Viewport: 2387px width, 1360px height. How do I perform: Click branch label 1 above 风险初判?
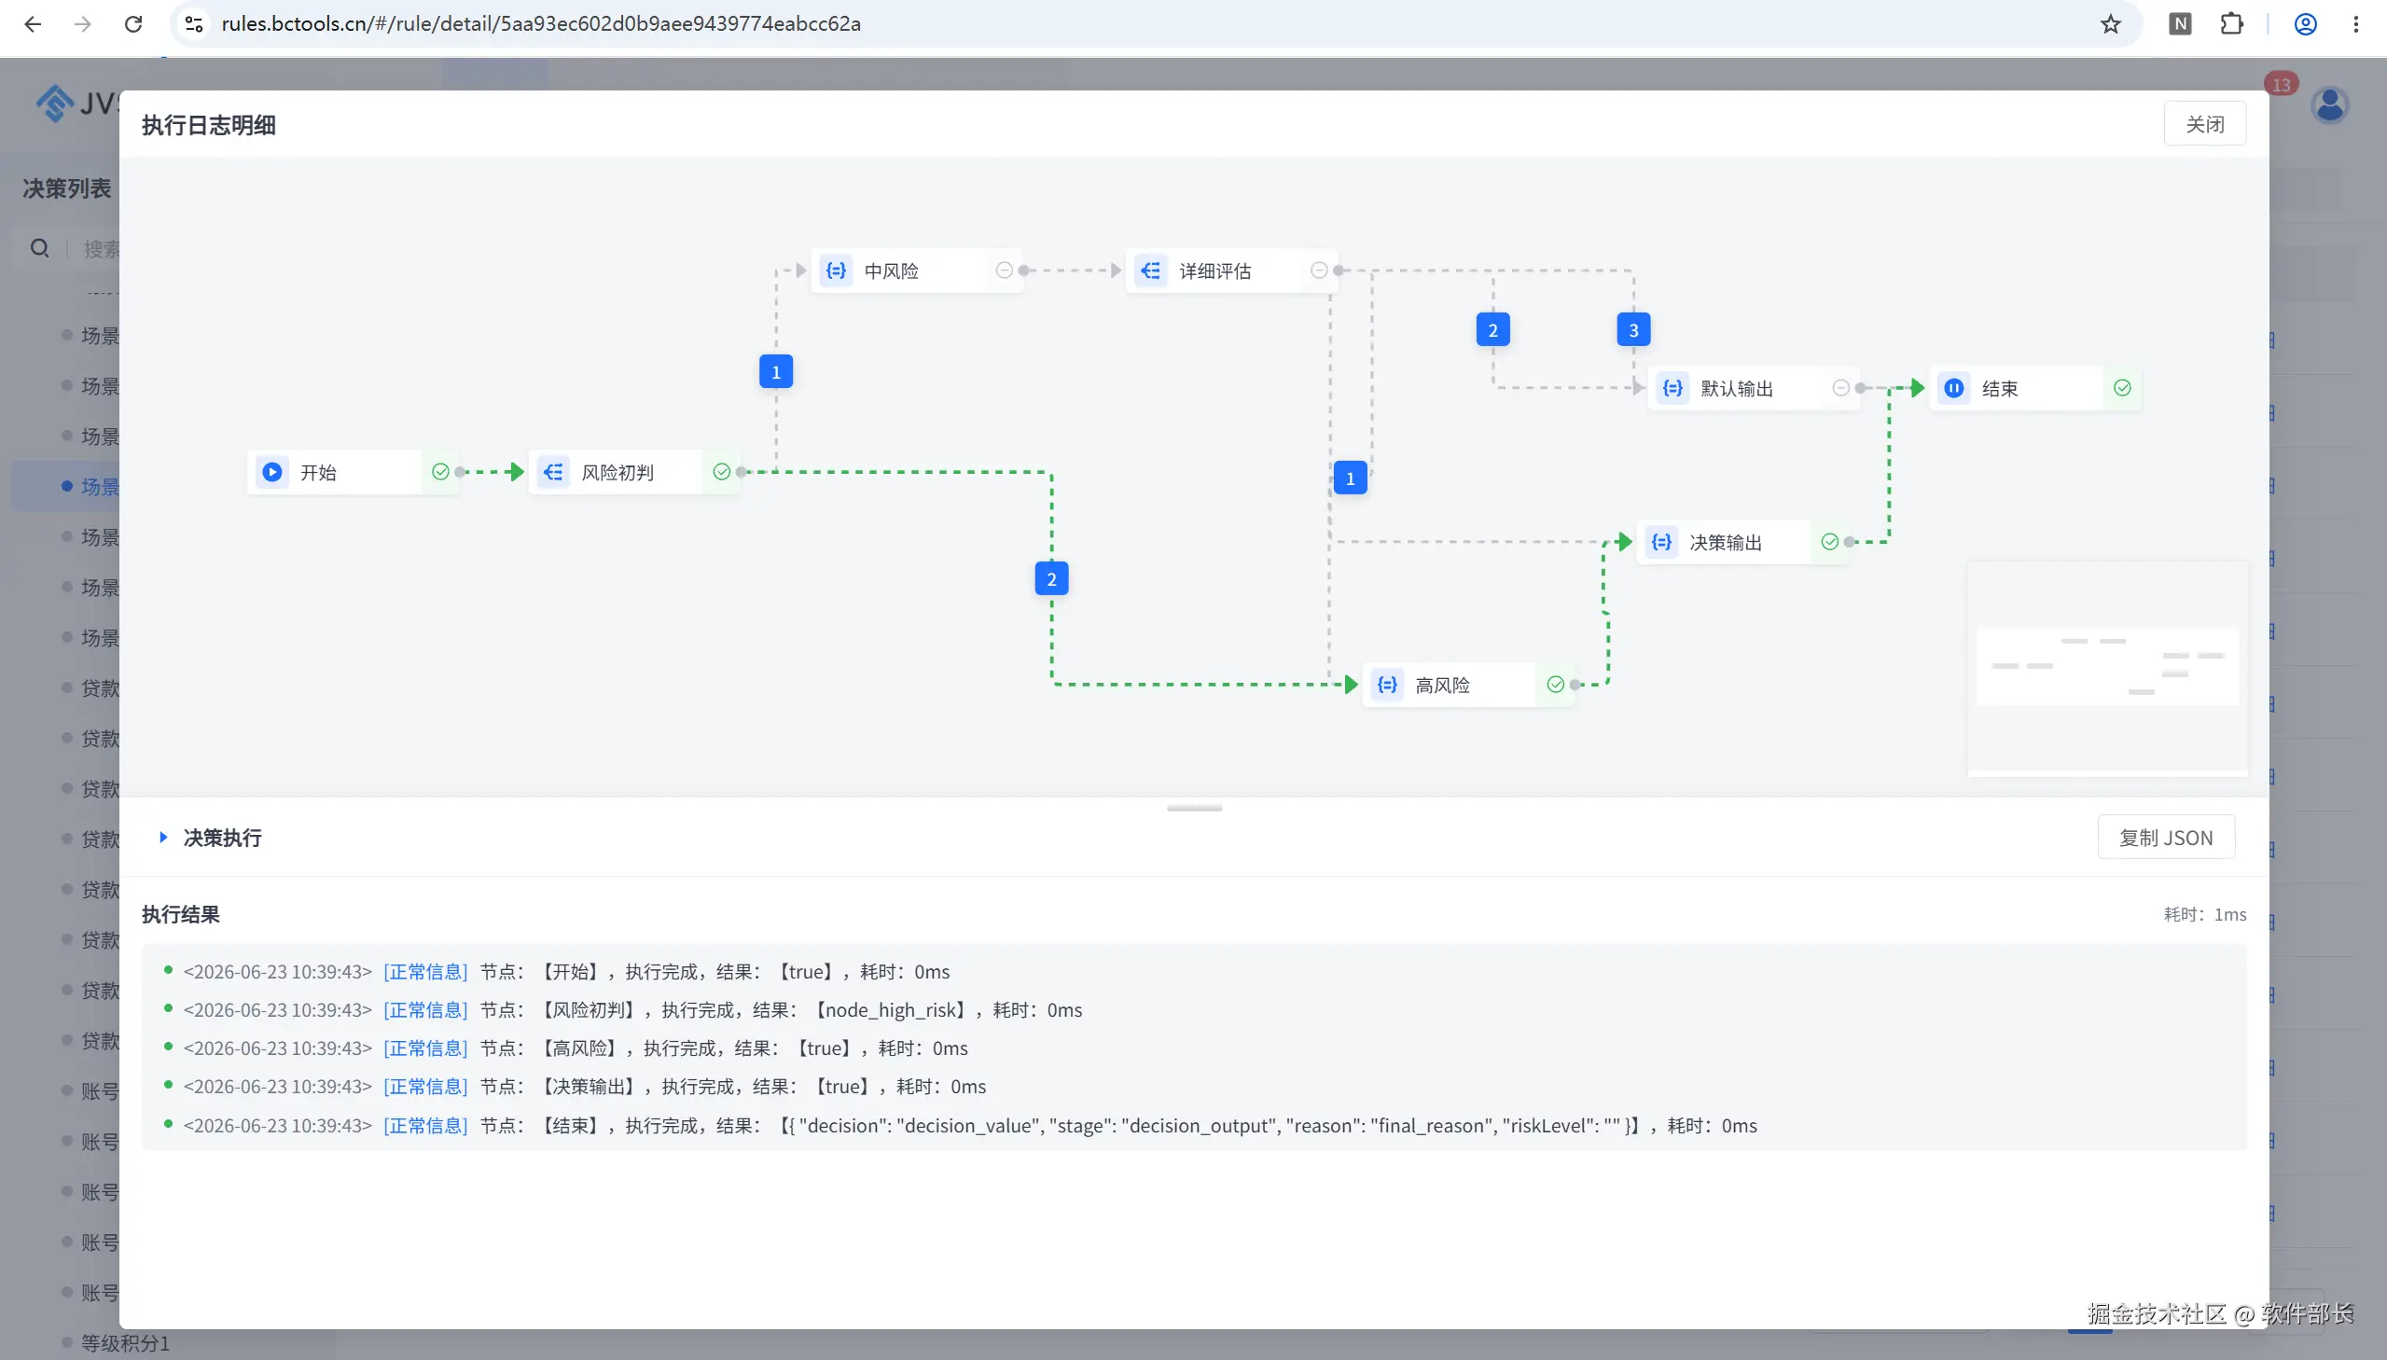tap(776, 372)
